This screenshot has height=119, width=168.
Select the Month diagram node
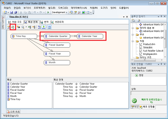coord(57,62)
